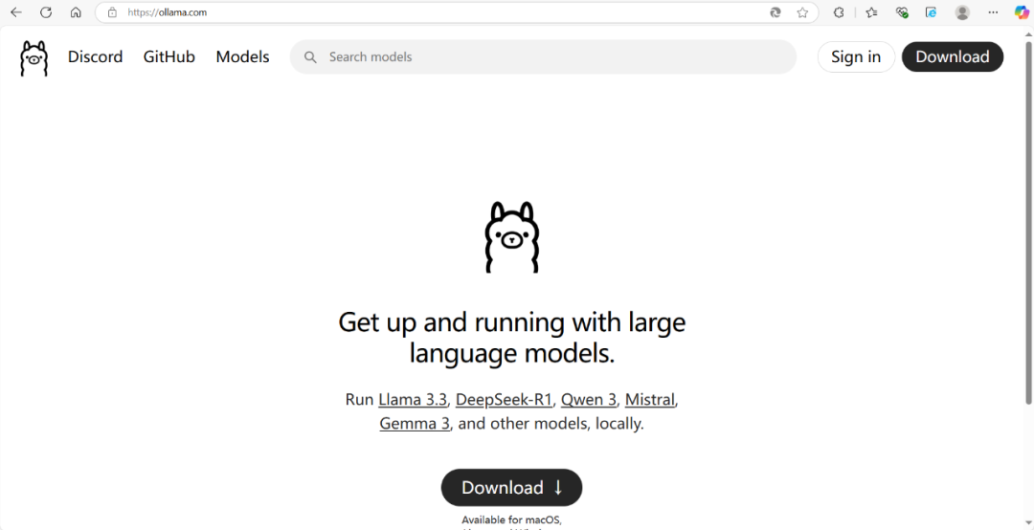Focus the Search models field
The image size is (1034, 530).
pyautogui.click(x=543, y=56)
